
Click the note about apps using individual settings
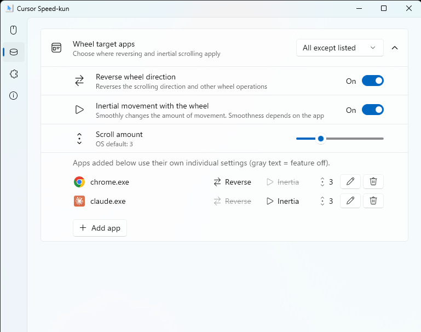(x=201, y=163)
